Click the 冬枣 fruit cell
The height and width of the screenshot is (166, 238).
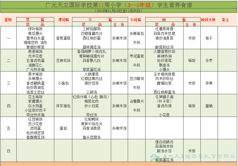[209, 60]
